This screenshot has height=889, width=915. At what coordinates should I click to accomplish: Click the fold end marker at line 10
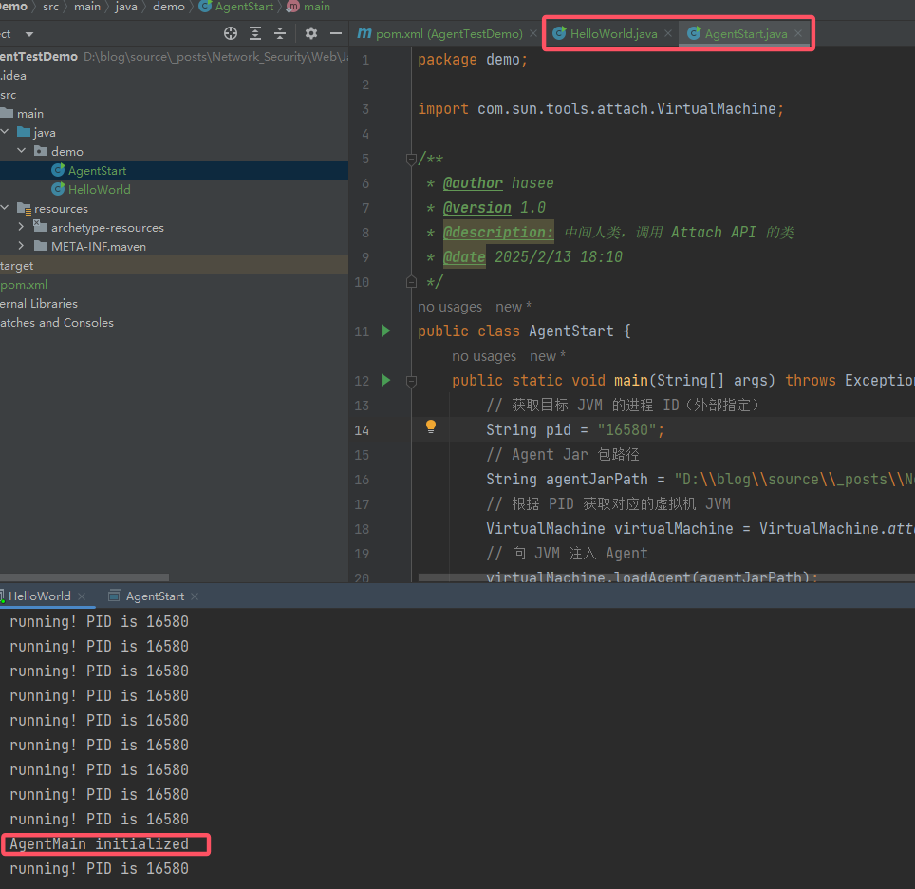pyautogui.click(x=411, y=282)
